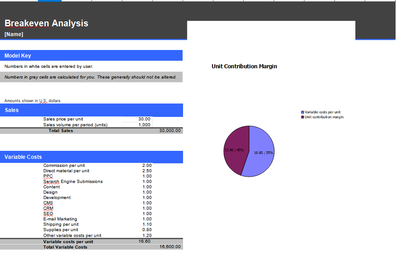This screenshot has width=396, height=253.
Task: Select the CRM row label
Action: pyautogui.click(x=48, y=208)
